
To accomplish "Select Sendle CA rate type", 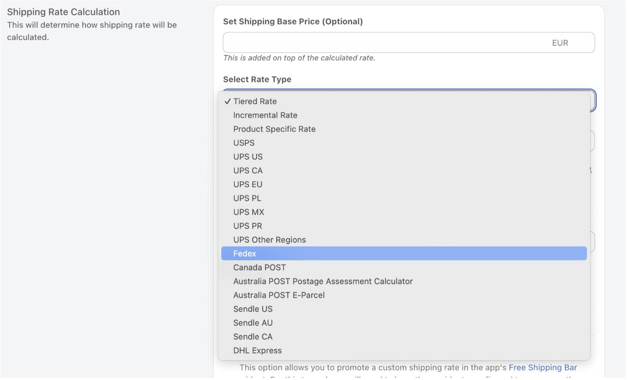I will 404,337.
